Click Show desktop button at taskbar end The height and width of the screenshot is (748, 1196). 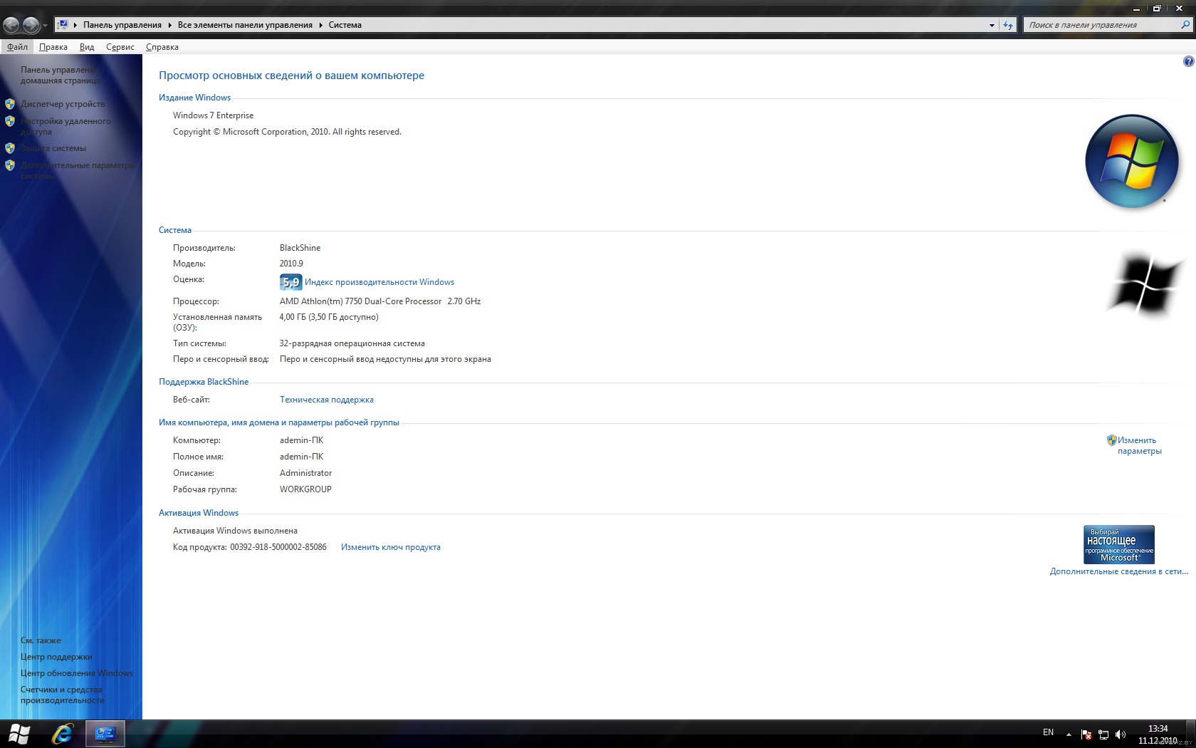click(1190, 734)
